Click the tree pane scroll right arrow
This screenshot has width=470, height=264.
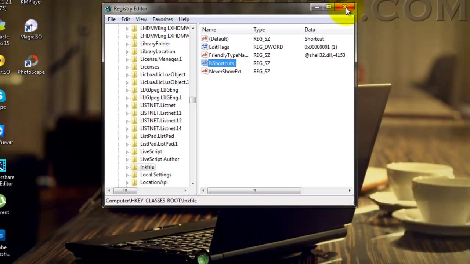click(x=185, y=191)
